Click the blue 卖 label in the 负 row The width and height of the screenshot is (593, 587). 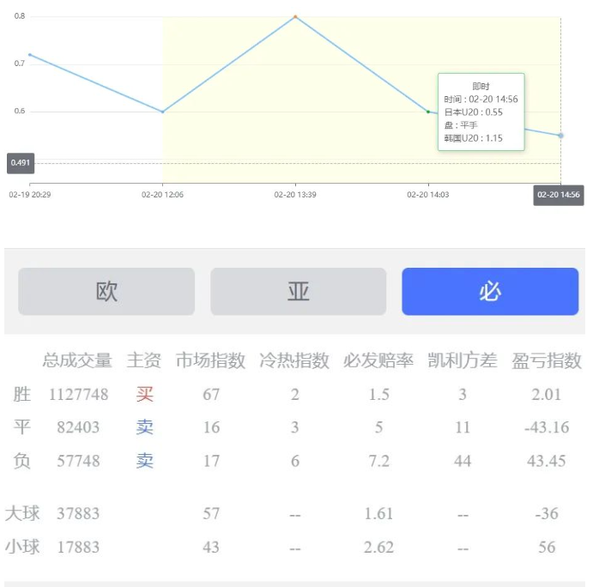(x=145, y=461)
